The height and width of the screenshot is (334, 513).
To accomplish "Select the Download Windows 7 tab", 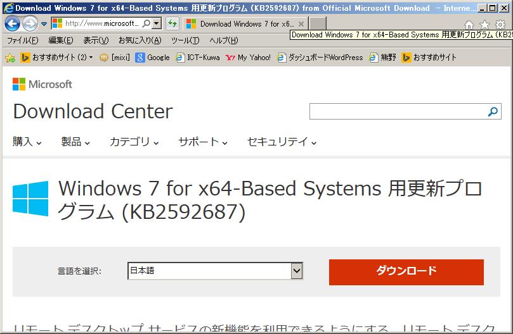I will point(245,24).
